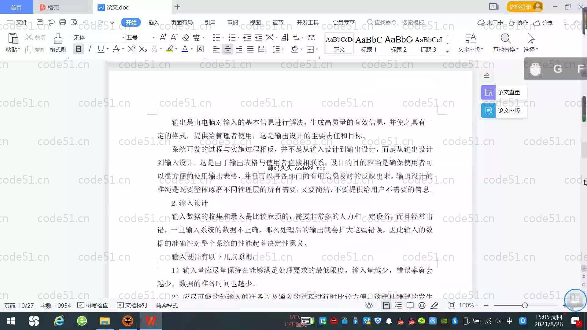Open the 论文查重 sidebar tool

click(x=504, y=92)
